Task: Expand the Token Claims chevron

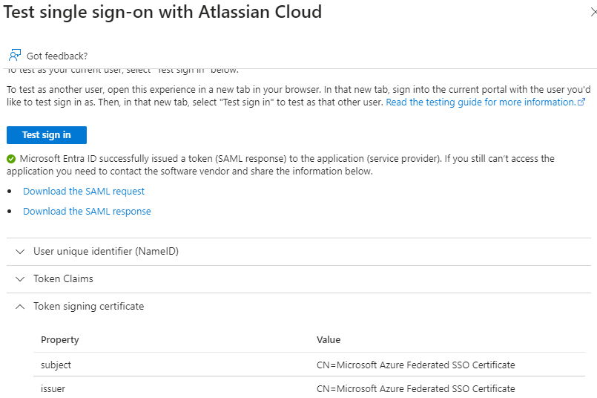Action: 20,279
